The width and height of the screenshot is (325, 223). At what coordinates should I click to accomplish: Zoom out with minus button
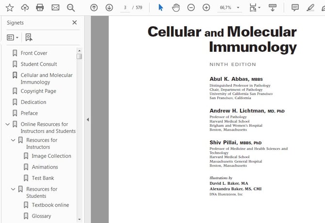pyautogui.click(x=191, y=8)
